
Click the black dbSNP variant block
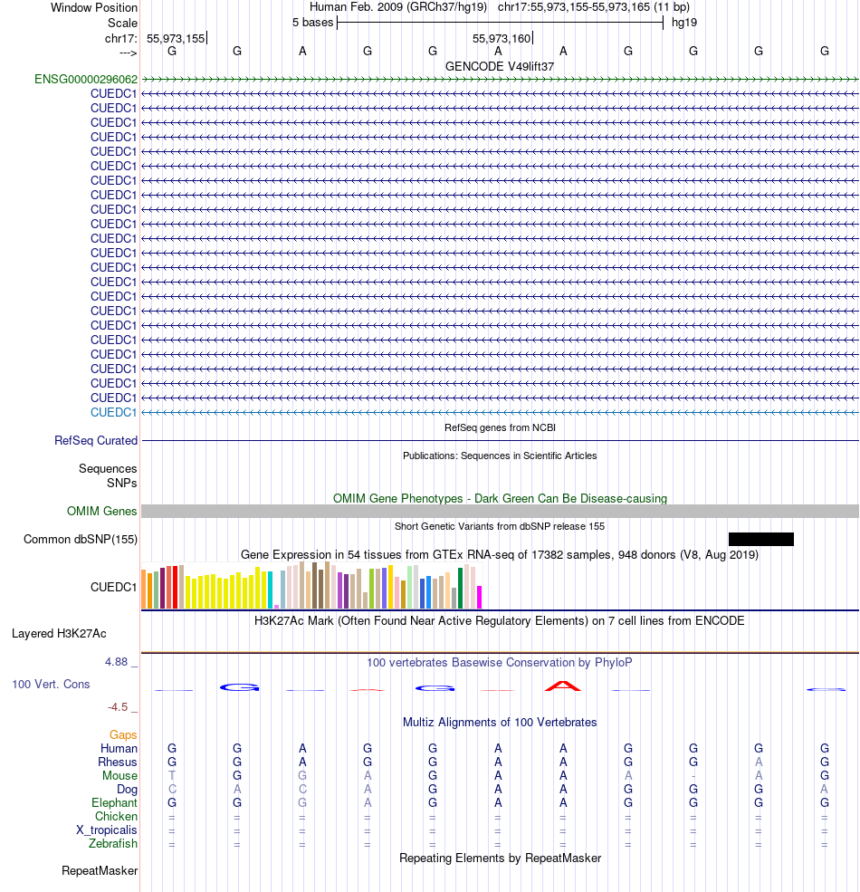[761, 540]
